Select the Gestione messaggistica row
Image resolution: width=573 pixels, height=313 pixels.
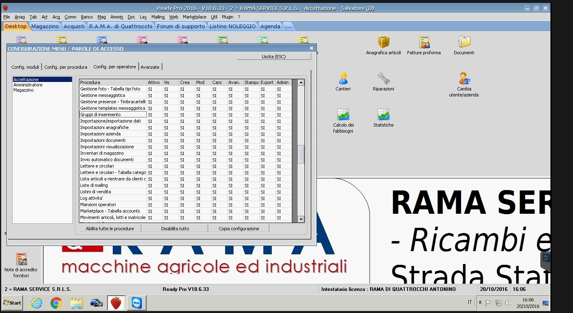click(186, 95)
